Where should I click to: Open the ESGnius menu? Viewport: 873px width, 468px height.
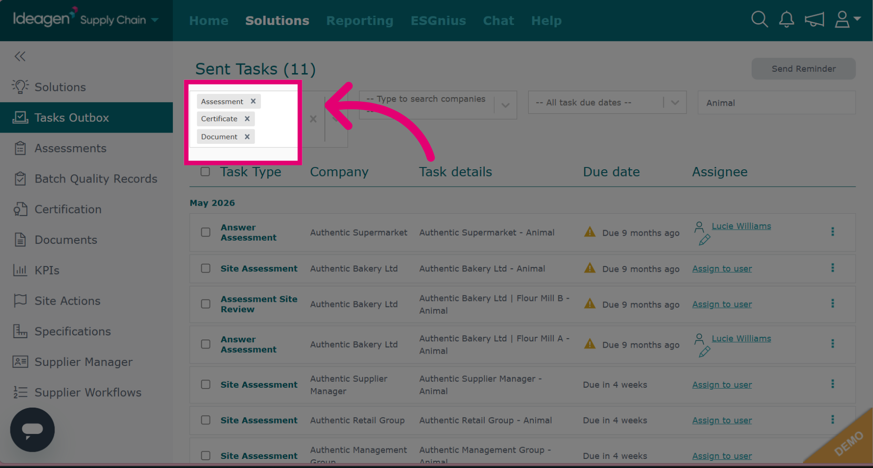pos(438,20)
